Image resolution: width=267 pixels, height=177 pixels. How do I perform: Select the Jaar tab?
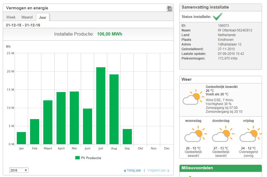(42, 17)
